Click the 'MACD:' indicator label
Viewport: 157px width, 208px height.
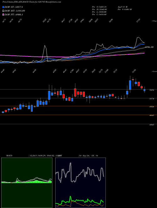[9, 156]
